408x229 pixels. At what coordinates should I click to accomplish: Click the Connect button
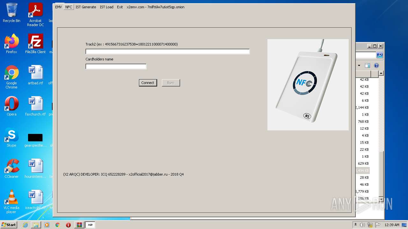click(148, 83)
